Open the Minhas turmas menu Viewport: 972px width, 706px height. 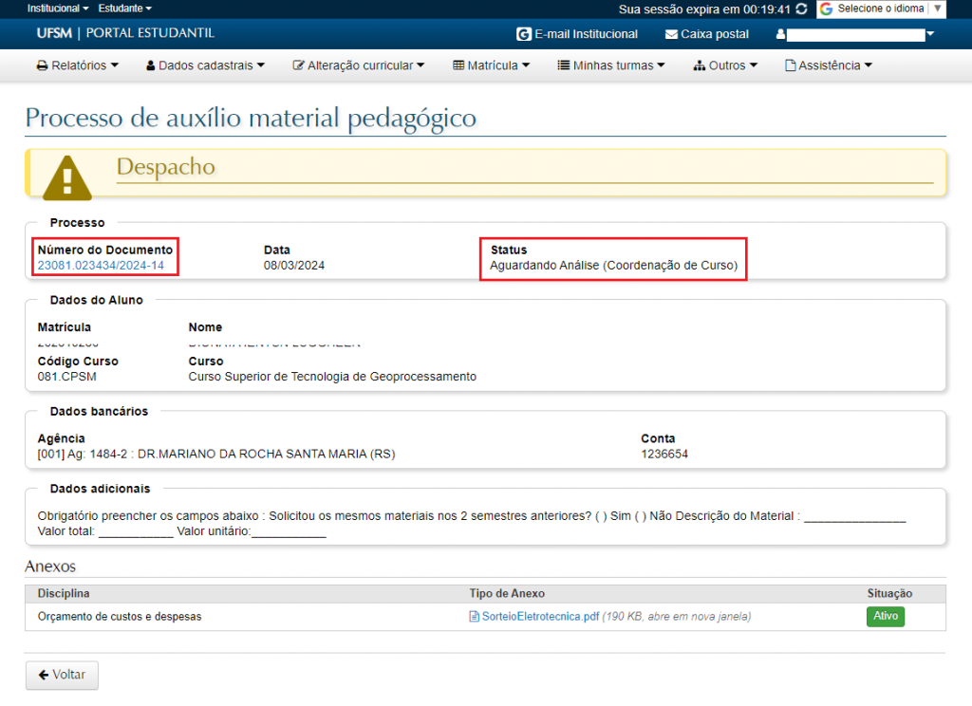click(x=611, y=65)
